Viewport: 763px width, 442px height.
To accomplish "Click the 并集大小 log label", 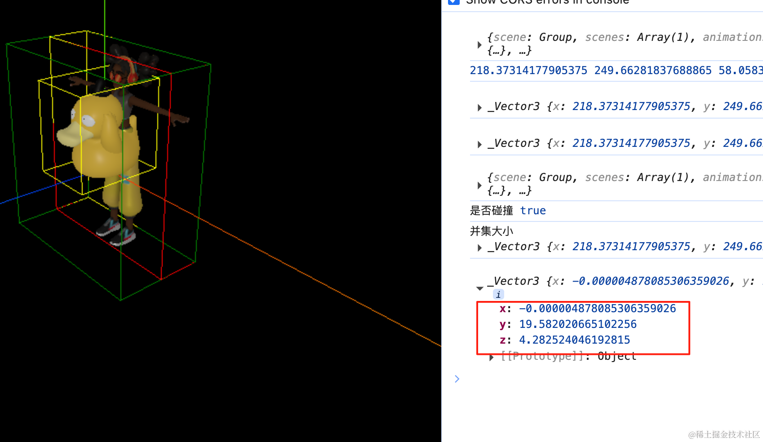I will [x=492, y=231].
